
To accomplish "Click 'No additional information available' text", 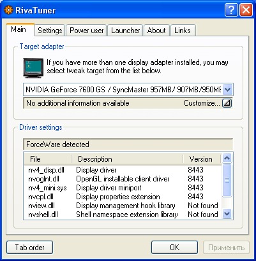I will 78,103.
